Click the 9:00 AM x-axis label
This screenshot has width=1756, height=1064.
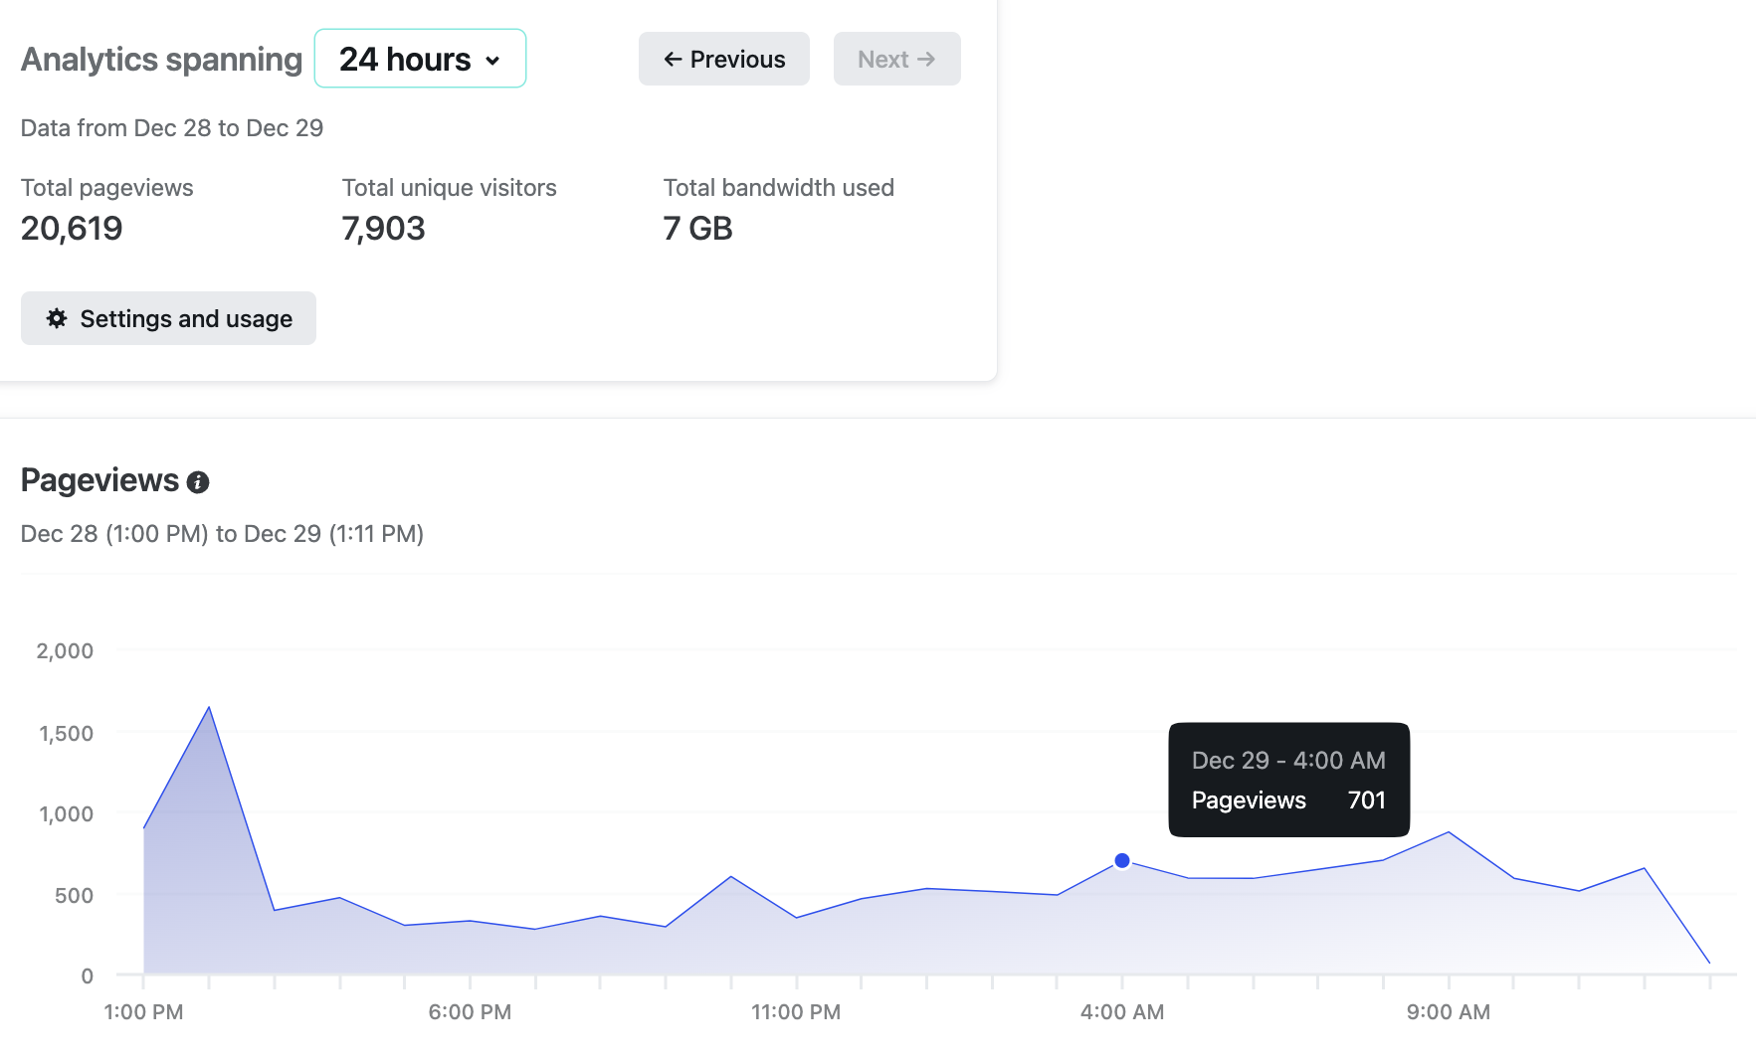(x=1448, y=1012)
